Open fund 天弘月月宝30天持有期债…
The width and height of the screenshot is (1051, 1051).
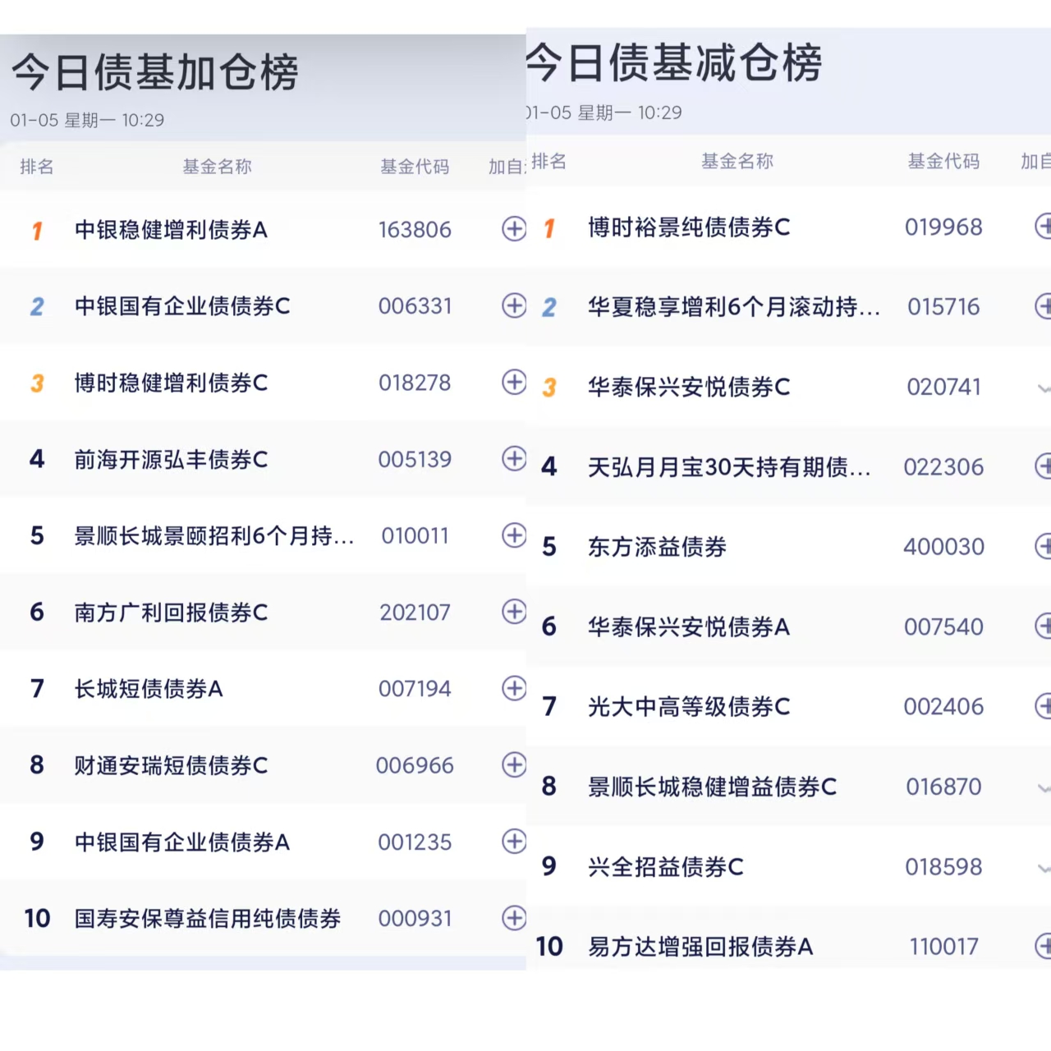click(x=729, y=467)
